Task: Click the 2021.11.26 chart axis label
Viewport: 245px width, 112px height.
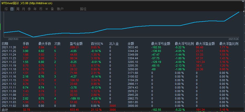Action: coord(234,39)
